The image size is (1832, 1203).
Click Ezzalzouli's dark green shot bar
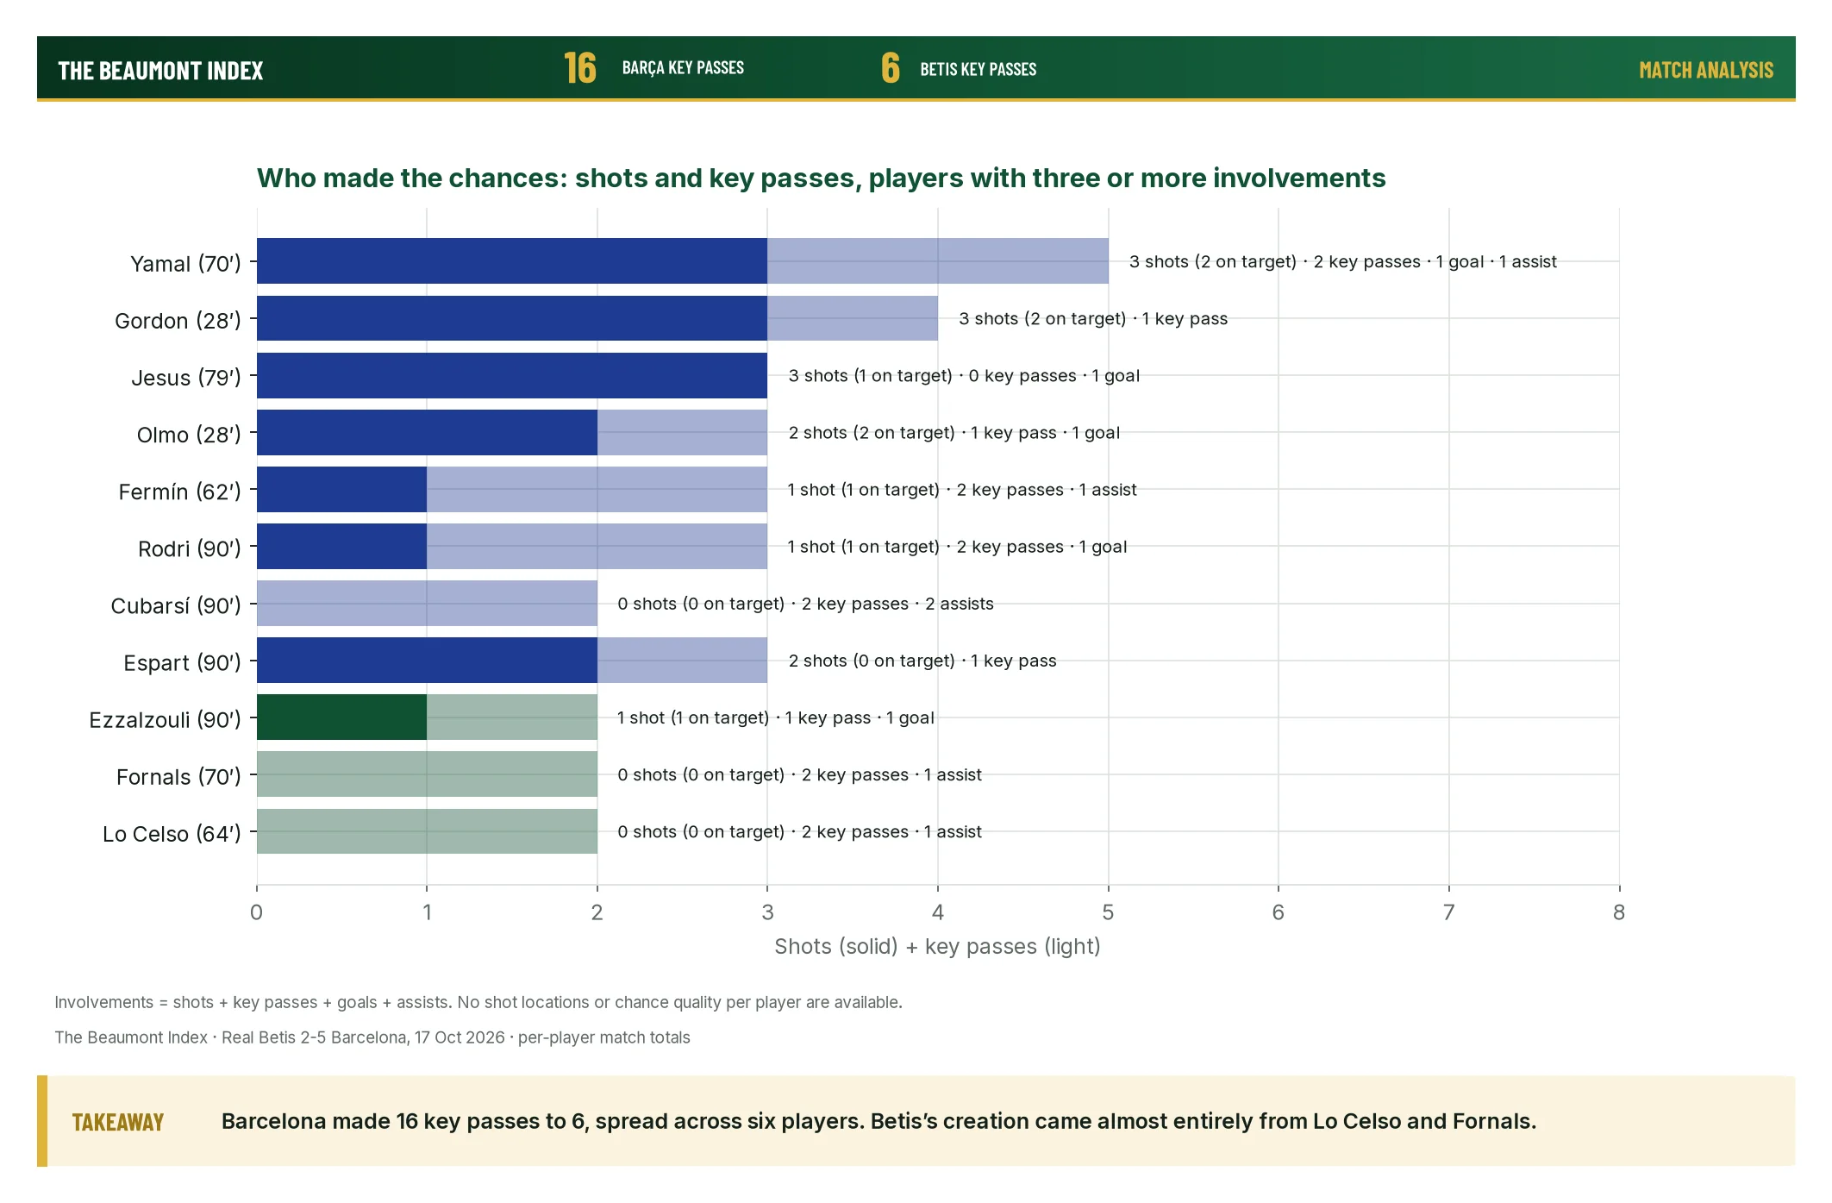341,717
